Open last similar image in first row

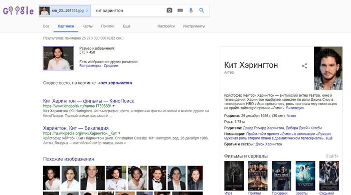195,178
